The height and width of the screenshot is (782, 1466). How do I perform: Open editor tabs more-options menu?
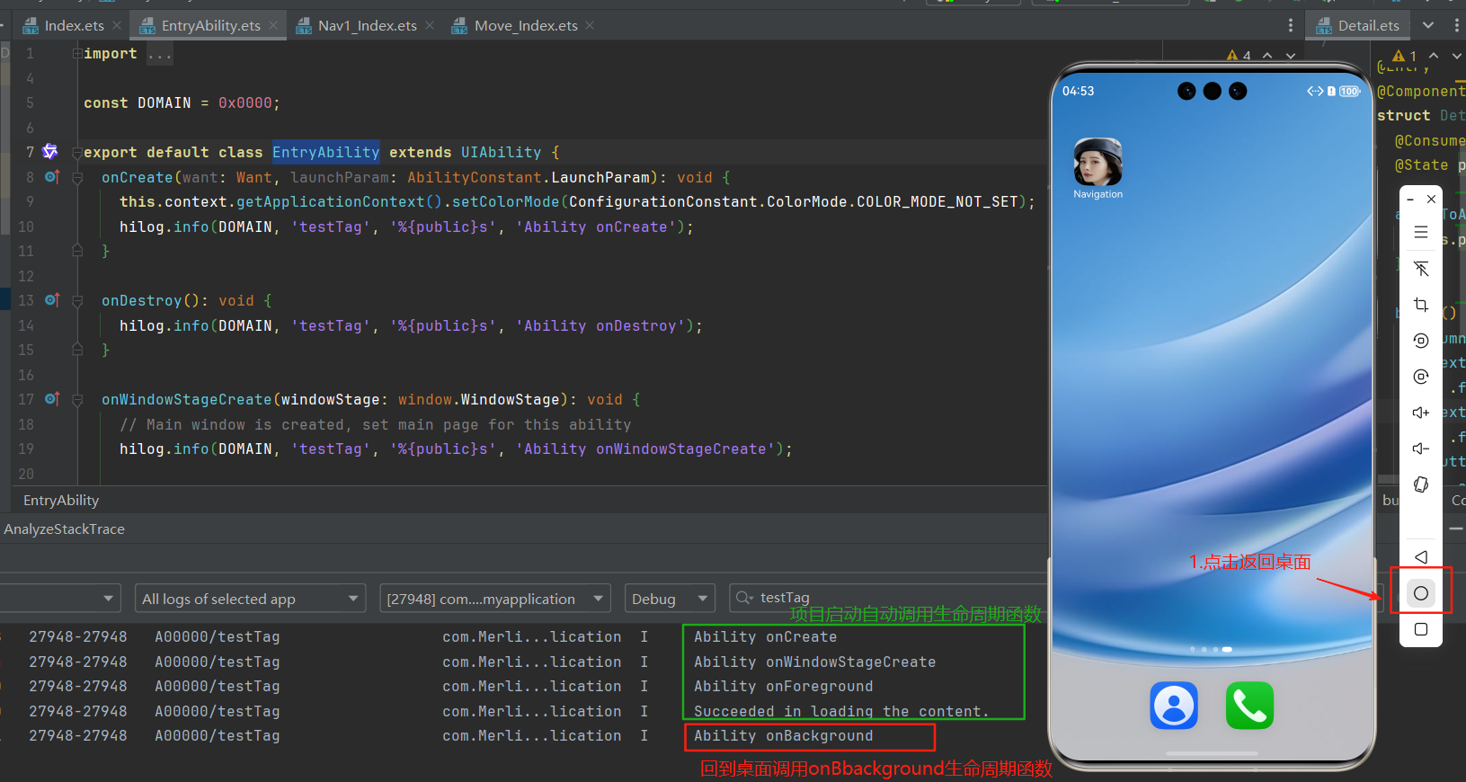pyautogui.click(x=1291, y=25)
